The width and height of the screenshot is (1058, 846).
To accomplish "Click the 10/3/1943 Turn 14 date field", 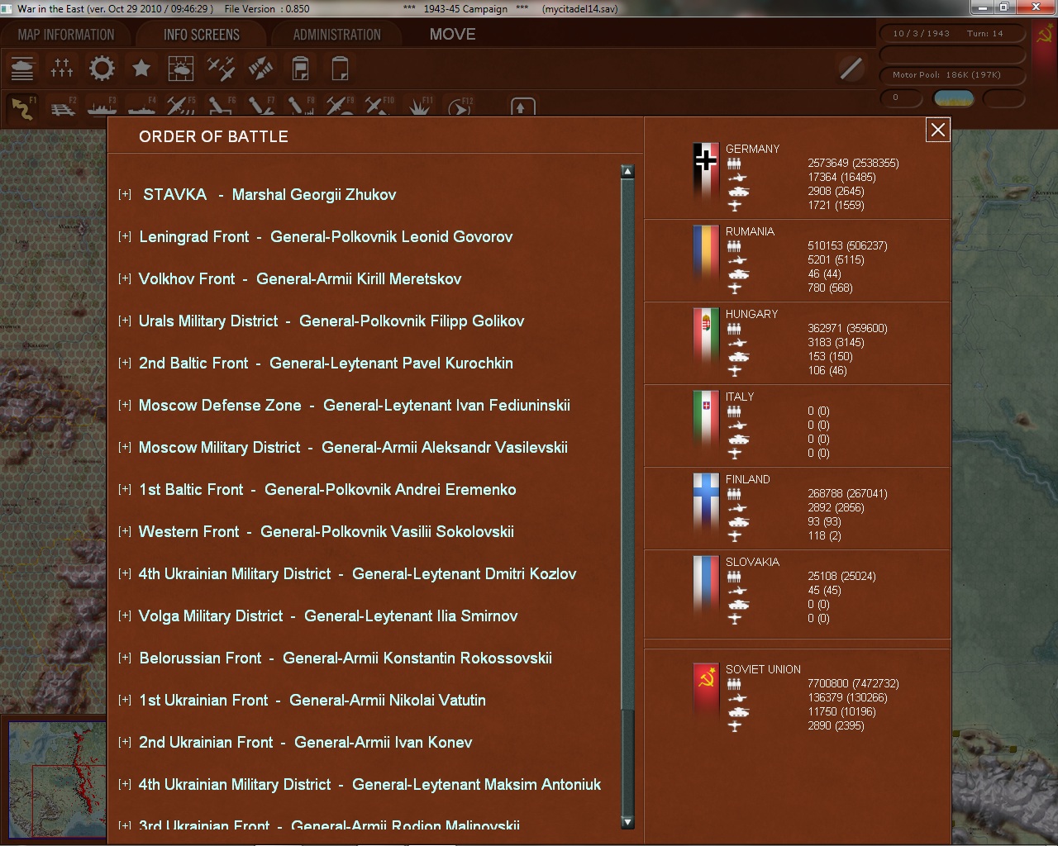I will pyautogui.click(x=951, y=34).
